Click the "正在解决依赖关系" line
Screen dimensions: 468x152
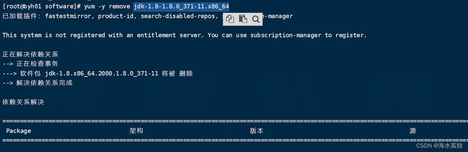coord(30,54)
